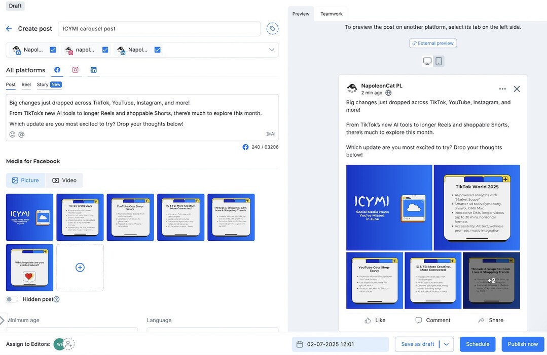This screenshot has height=355, width=547.
Task: Select the YouTube Gets Shop-Savvy media thumbnail
Action: [130, 217]
